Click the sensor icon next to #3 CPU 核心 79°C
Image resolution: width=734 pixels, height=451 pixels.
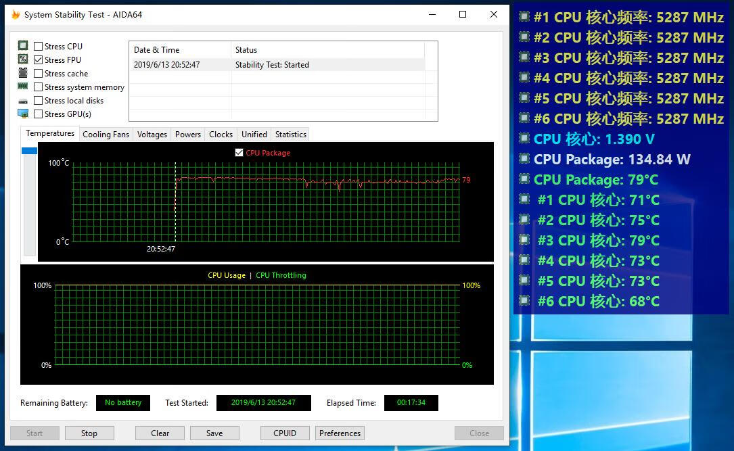coord(524,239)
